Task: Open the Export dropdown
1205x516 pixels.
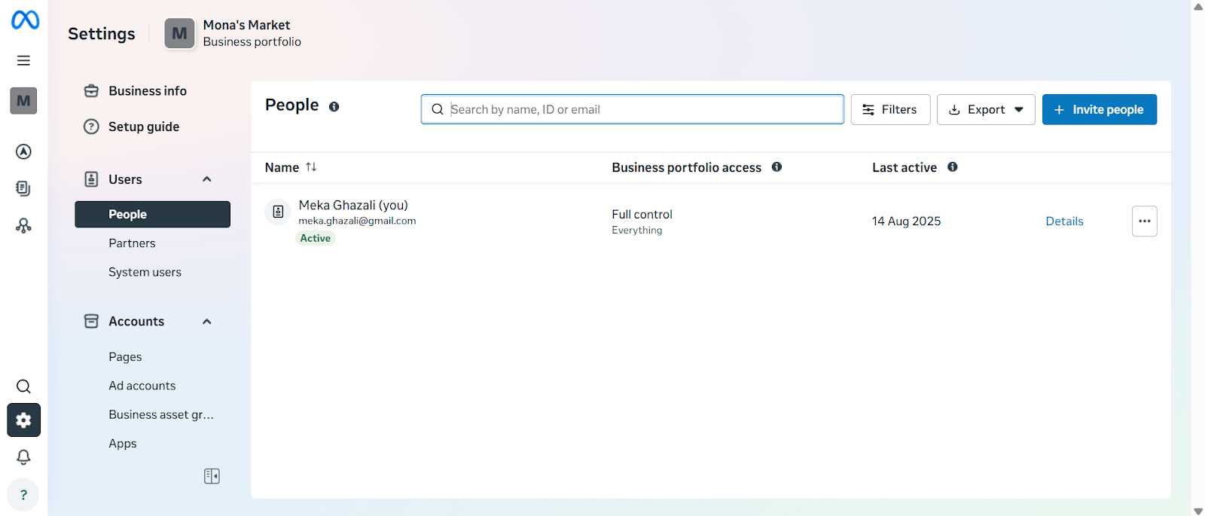Action: [x=985, y=110]
